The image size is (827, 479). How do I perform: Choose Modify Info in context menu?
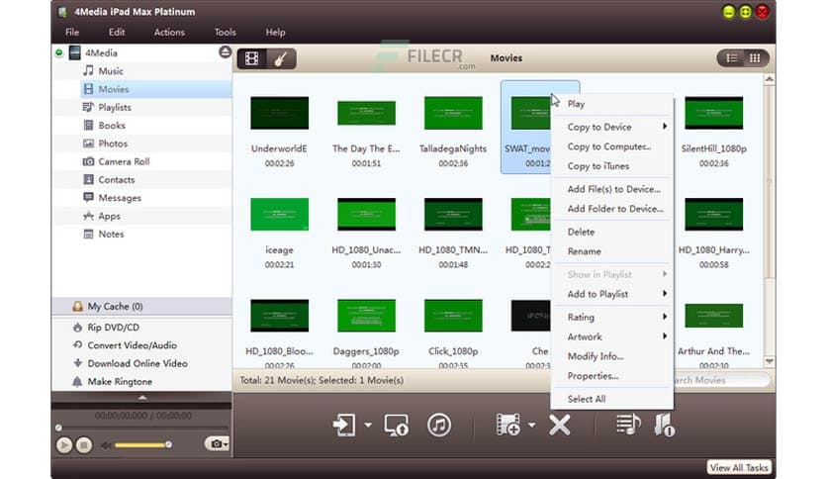pyautogui.click(x=611, y=356)
